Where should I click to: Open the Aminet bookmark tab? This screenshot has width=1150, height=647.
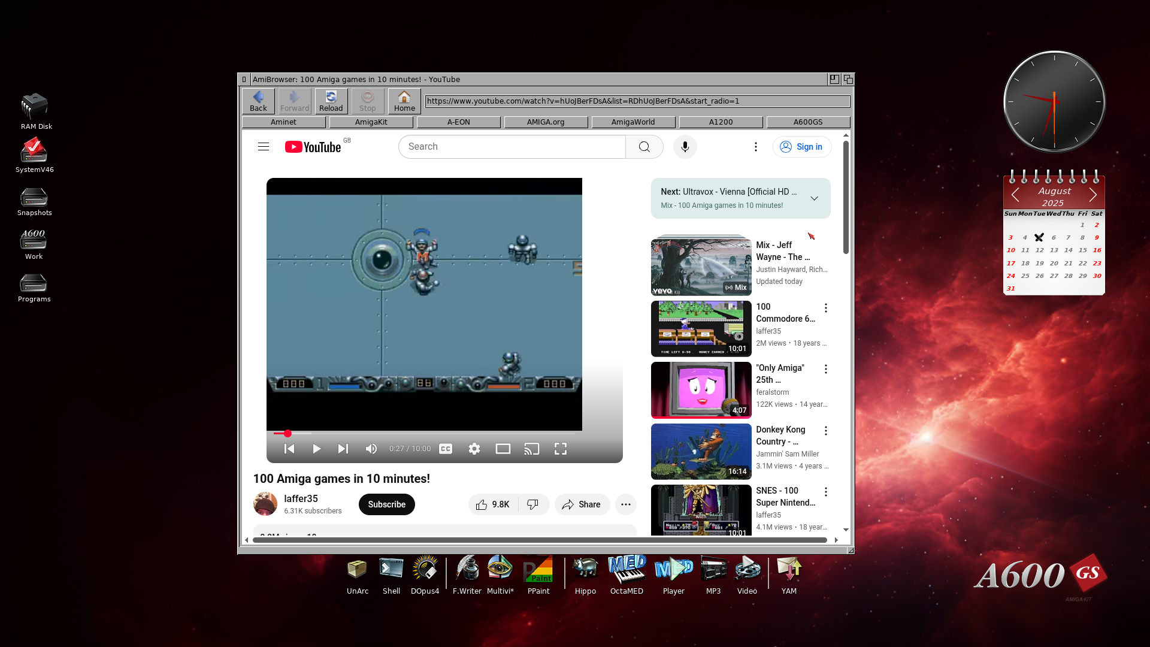(x=283, y=122)
